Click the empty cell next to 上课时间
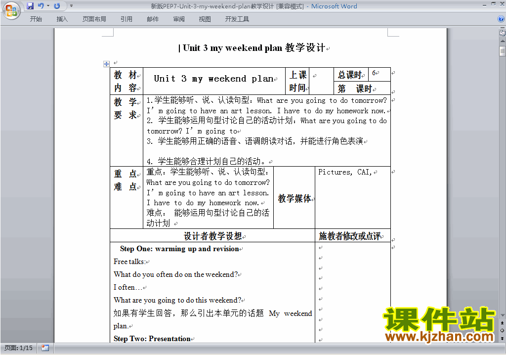The width and height of the screenshot is (506, 355). click(x=321, y=81)
